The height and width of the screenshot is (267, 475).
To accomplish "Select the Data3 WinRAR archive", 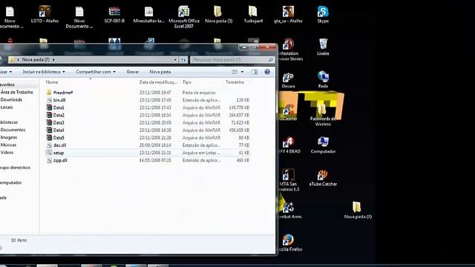I will tap(148, 122).
